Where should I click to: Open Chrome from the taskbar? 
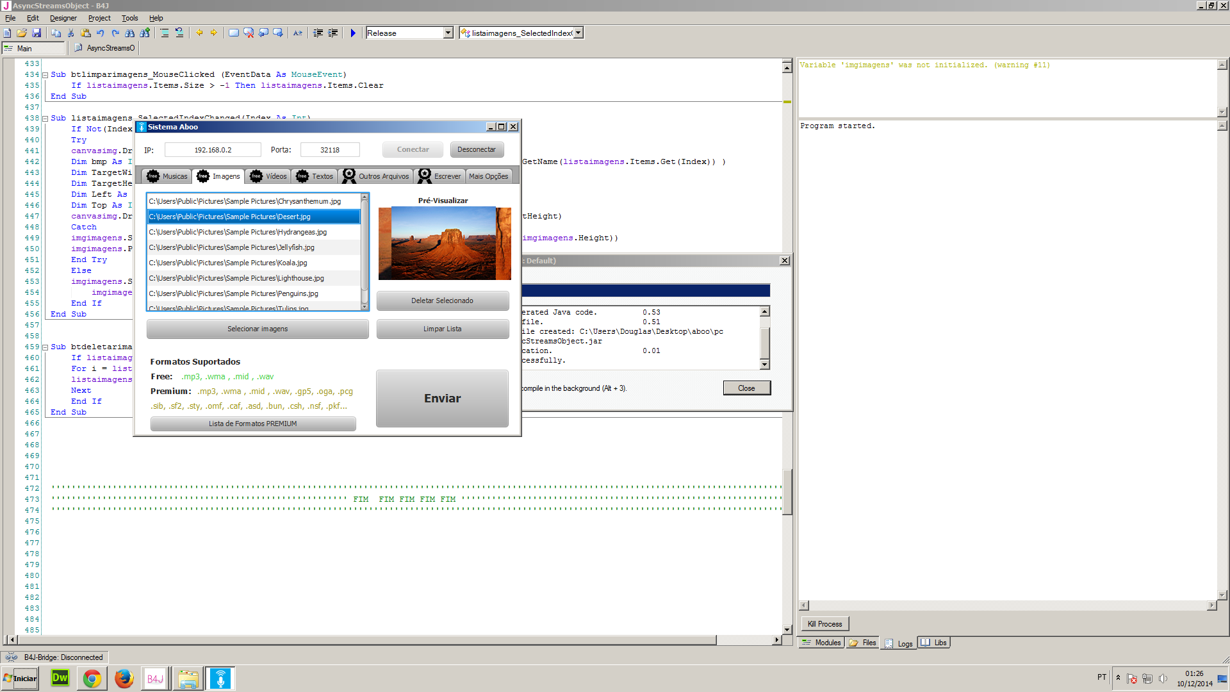point(92,679)
